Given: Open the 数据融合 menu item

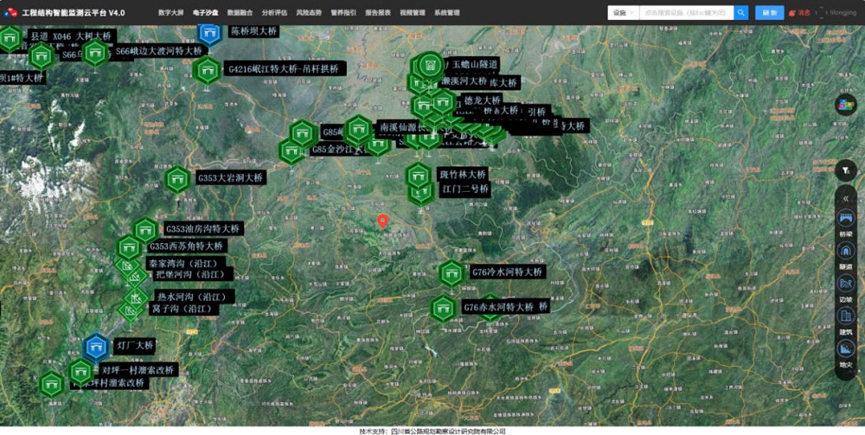Looking at the screenshot, I should click(240, 13).
